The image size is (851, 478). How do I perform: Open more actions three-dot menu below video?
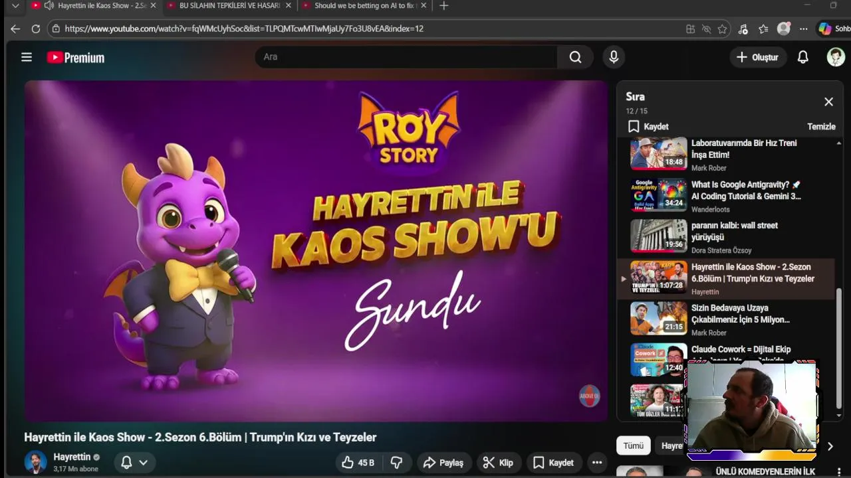coord(597,463)
